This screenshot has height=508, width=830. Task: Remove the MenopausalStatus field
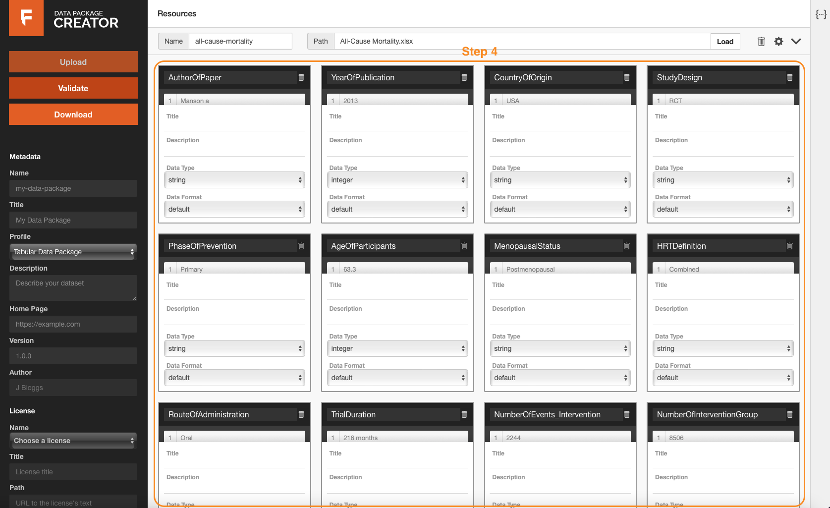click(627, 246)
